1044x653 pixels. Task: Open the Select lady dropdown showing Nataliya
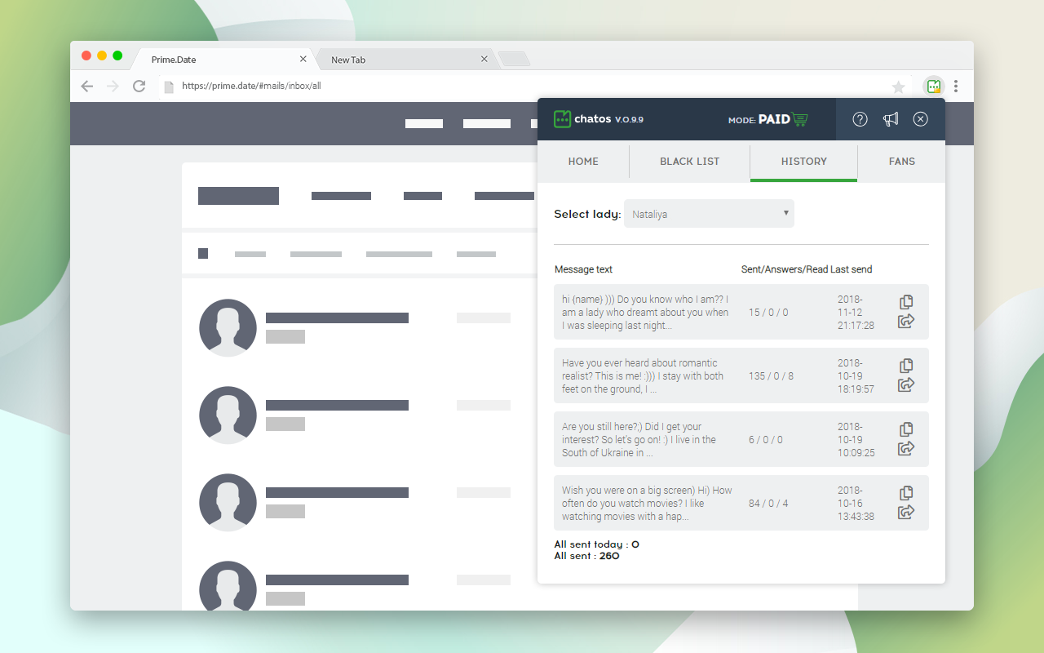[709, 213]
